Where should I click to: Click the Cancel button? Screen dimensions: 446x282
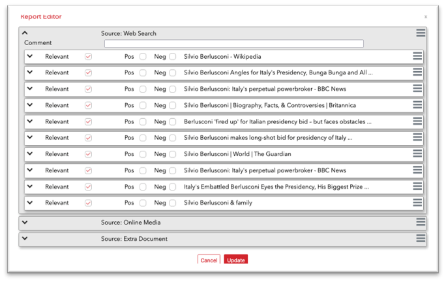click(x=209, y=260)
